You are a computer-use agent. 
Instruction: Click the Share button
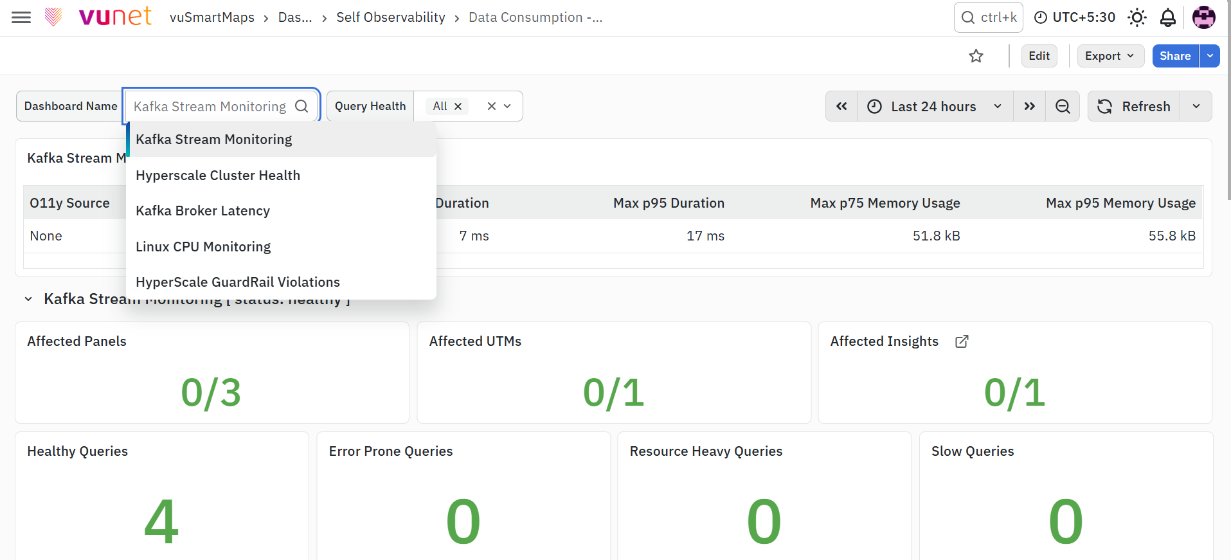click(x=1175, y=56)
